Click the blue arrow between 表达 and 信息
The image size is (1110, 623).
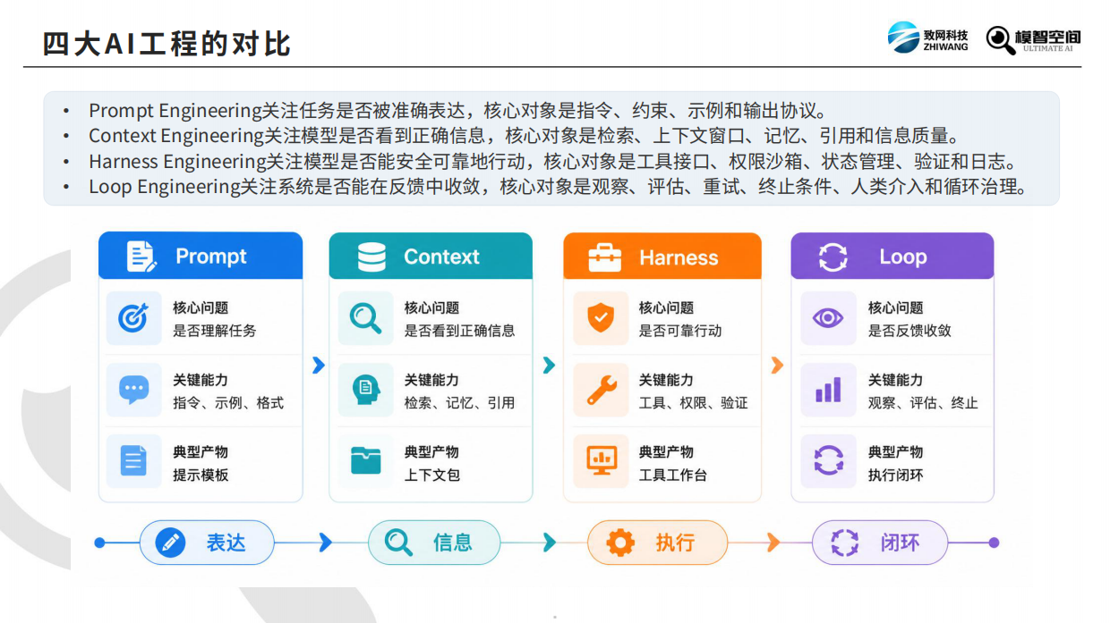(326, 543)
